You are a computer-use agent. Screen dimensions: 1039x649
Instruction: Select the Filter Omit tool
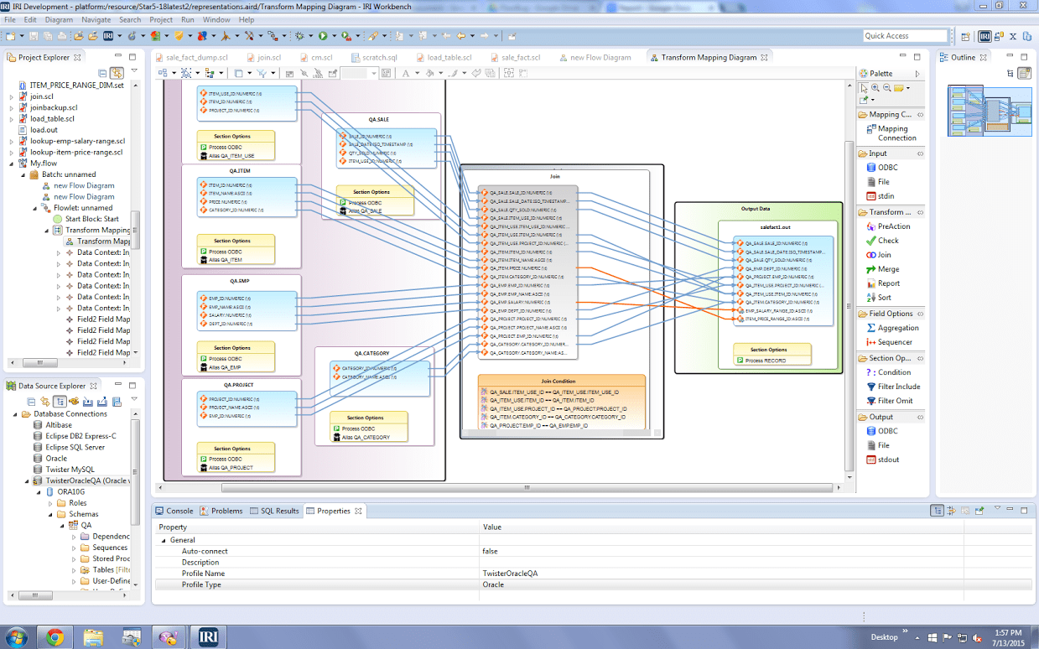point(889,401)
